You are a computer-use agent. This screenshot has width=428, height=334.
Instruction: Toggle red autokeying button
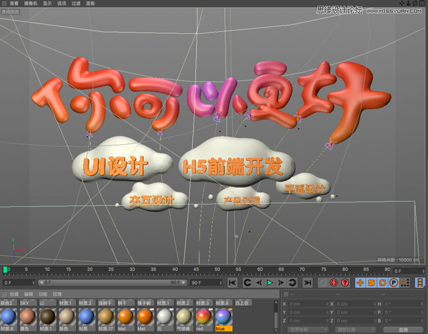click(x=334, y=283)
